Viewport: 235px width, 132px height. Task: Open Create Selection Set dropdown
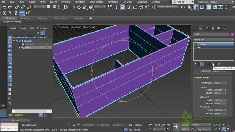pyautogui.click(x=168, y=7)
